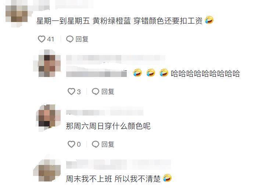Screen dimensions: 258x191
Task: Open the blurred username above 周末我不上班
Action: point(118,164)
